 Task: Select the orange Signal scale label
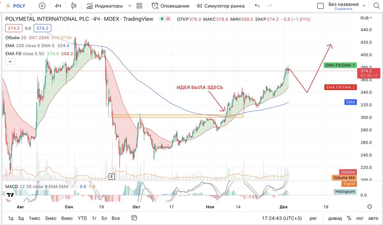pyautogui.click(x=349, y=184)
